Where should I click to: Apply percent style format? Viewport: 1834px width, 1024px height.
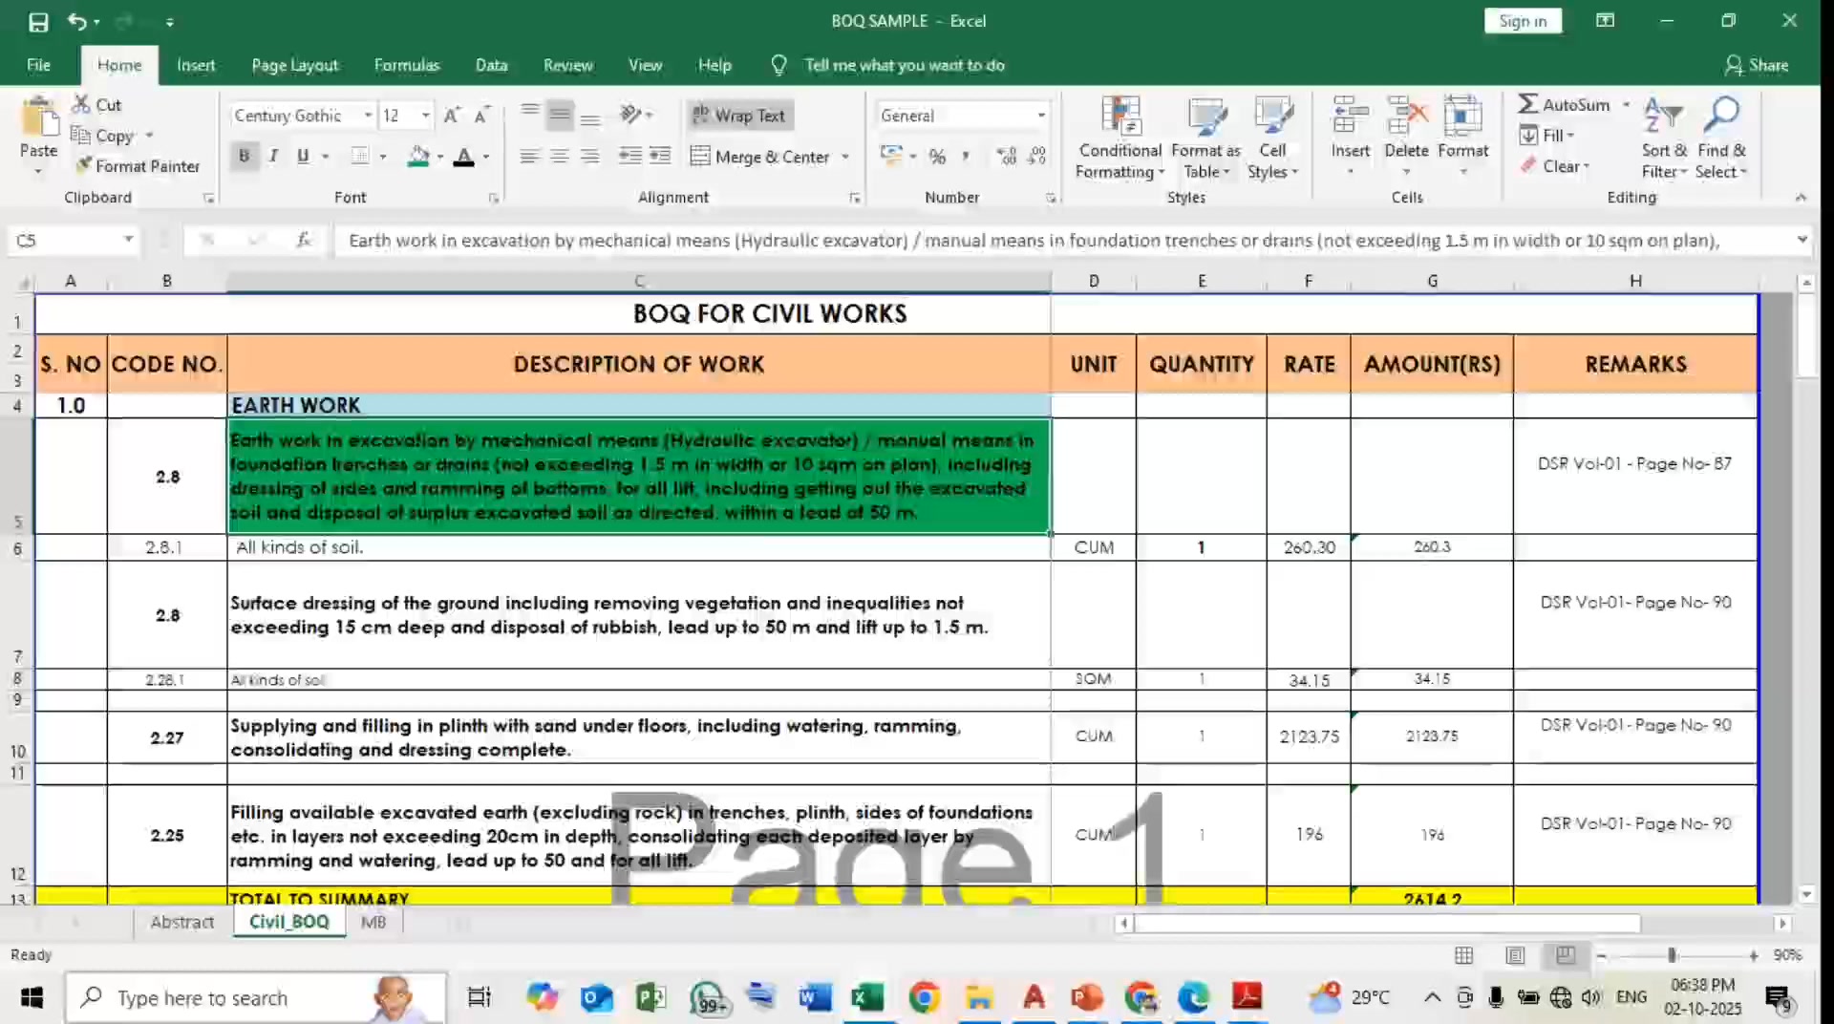[x=938, y=156]
